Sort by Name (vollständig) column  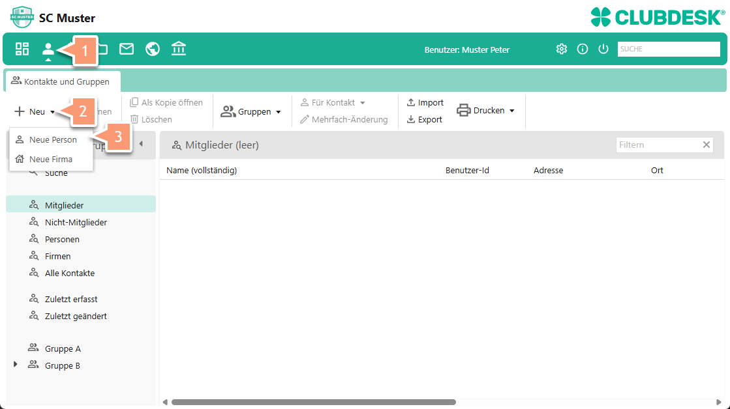tap(202, 170)
